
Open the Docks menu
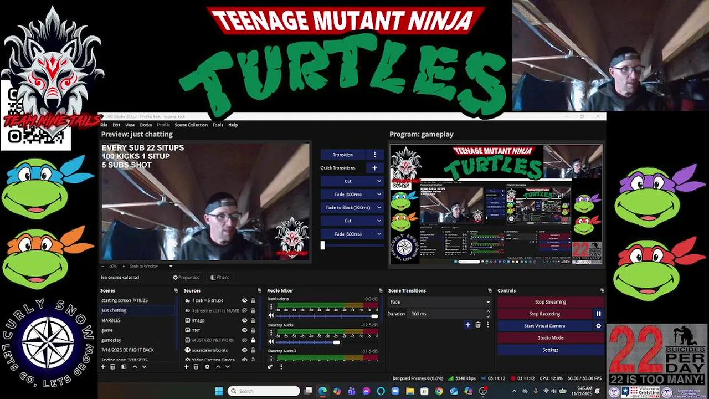[146, 125]
